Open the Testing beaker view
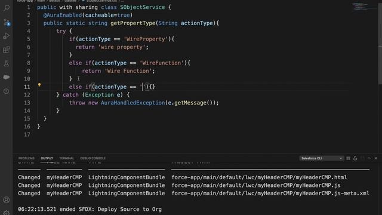The image size is (382, 215). (7, 64)
